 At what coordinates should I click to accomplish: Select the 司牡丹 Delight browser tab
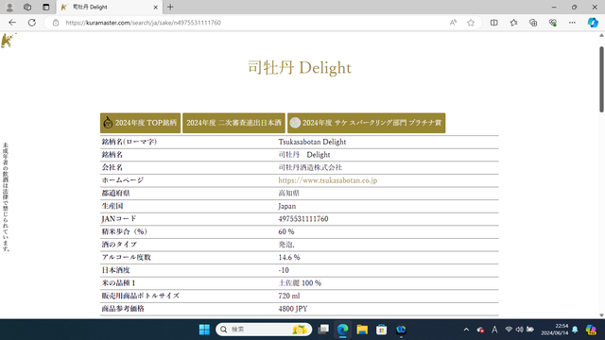109,7
